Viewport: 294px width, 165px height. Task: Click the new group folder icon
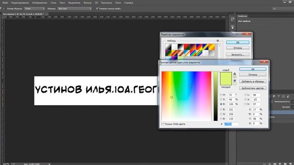coord(285,164)
